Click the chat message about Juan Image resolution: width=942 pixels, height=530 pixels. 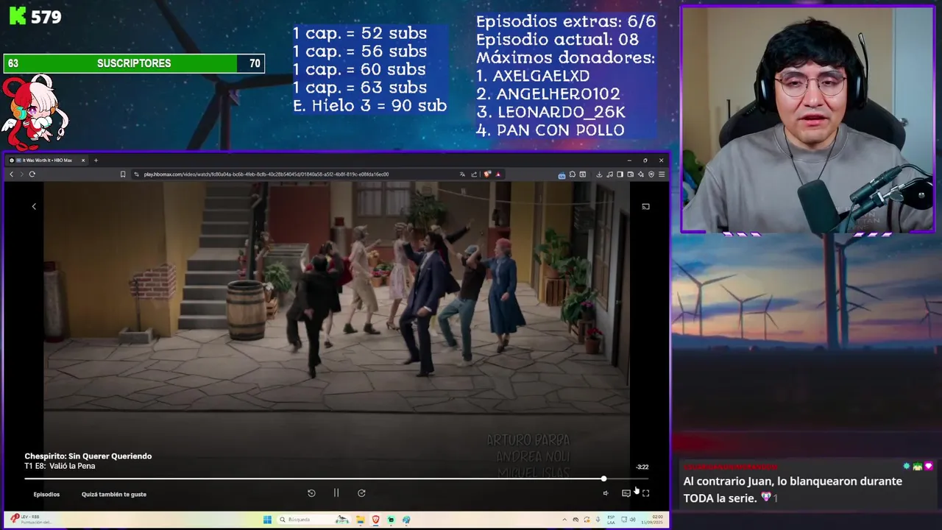coord(793,490)
